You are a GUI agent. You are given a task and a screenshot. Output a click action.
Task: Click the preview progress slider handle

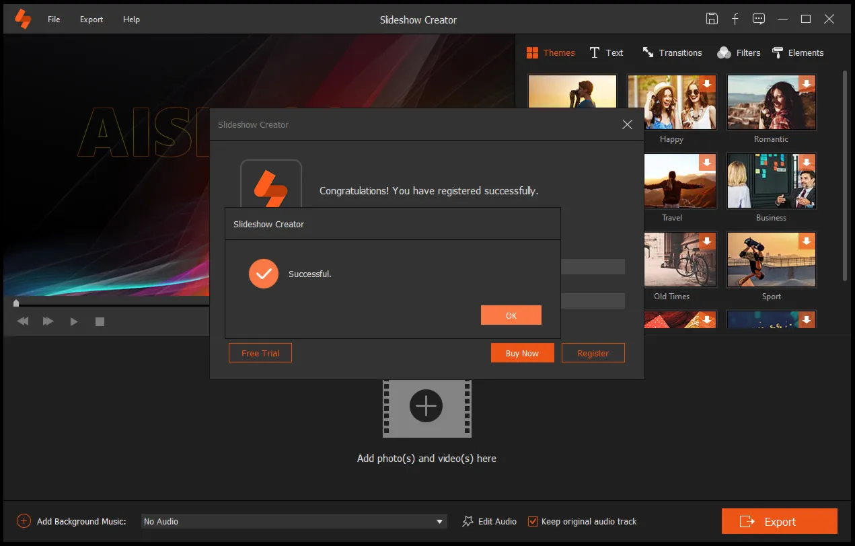[16, 304]
